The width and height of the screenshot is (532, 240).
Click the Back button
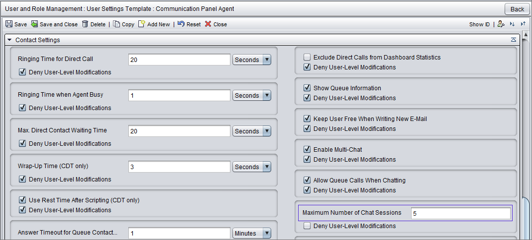(517, 9)
